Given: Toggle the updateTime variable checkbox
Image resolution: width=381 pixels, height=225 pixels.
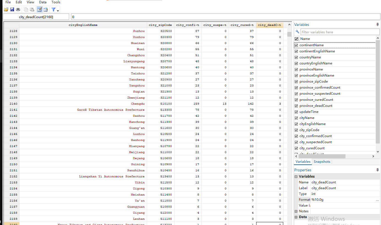Looking at the screenshot, I should [x=296, y=112].
